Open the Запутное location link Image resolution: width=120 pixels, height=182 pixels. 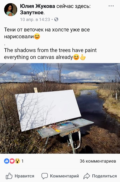tap(32, 12)
